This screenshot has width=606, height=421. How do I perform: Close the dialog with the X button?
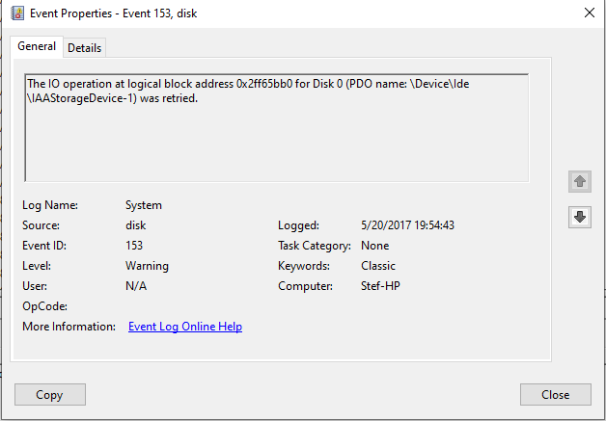tap(589, 13)
